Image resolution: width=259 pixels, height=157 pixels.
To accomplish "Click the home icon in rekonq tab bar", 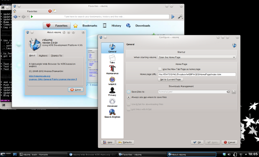I will [x=15, y=11].
